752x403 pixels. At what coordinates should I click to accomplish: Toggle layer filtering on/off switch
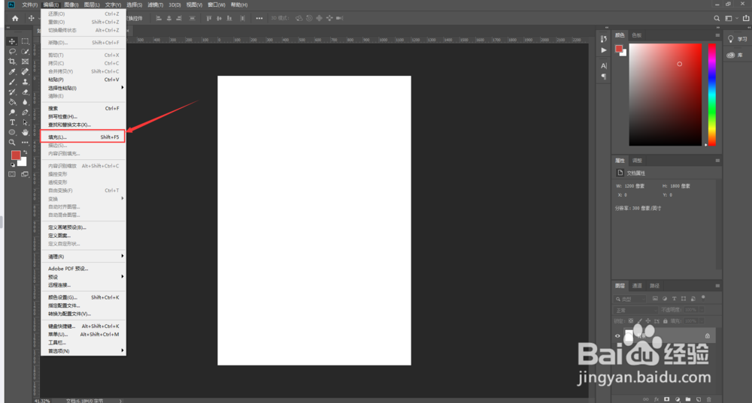click(703, 297)
